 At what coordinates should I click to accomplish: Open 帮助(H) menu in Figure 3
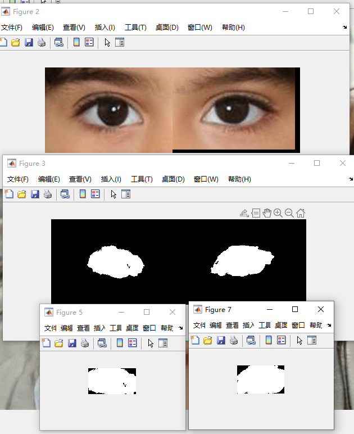tap(239, 179)
